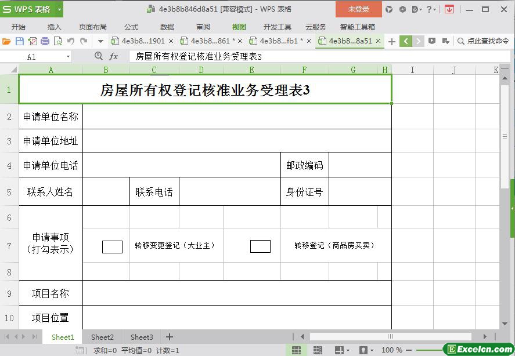Click the hexagon icon in title bar
The width and height of the screenshot is (515, 356).
pyautogui.click(x=402, y=9)
